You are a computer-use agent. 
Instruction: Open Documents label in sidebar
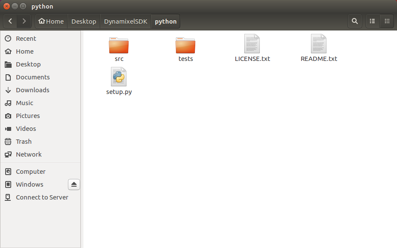tap(33, 77)
